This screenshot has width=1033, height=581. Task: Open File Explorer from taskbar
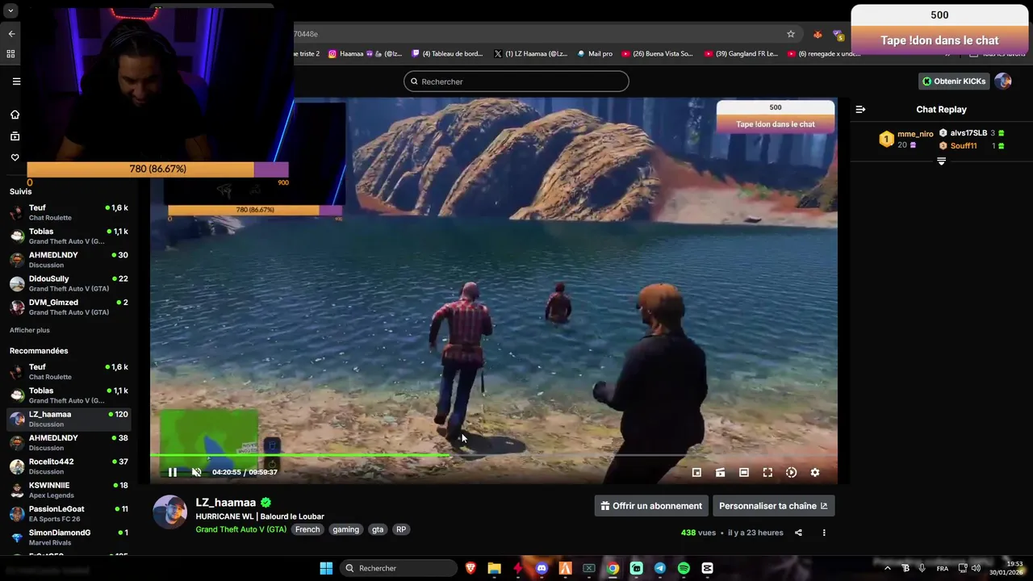pyautogui.click(x=494, y=568)
